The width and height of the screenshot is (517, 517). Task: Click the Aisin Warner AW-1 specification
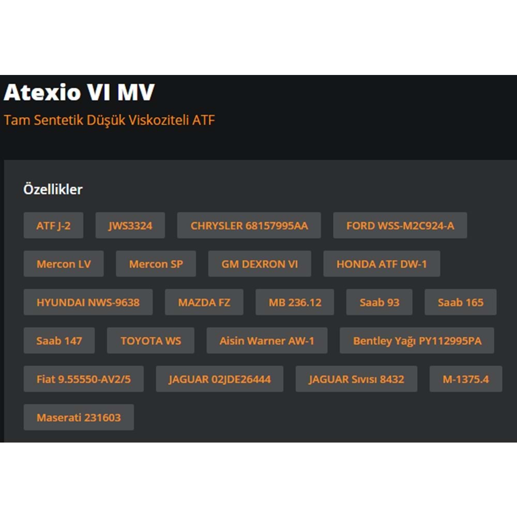267,340
